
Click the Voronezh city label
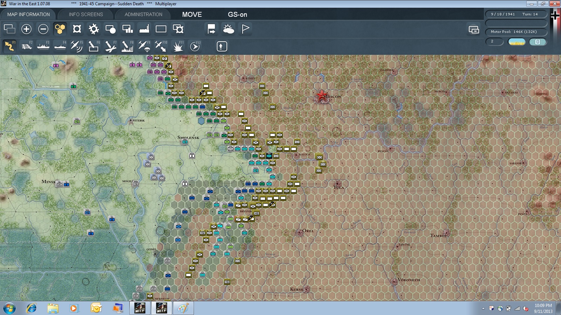(409, 280)
